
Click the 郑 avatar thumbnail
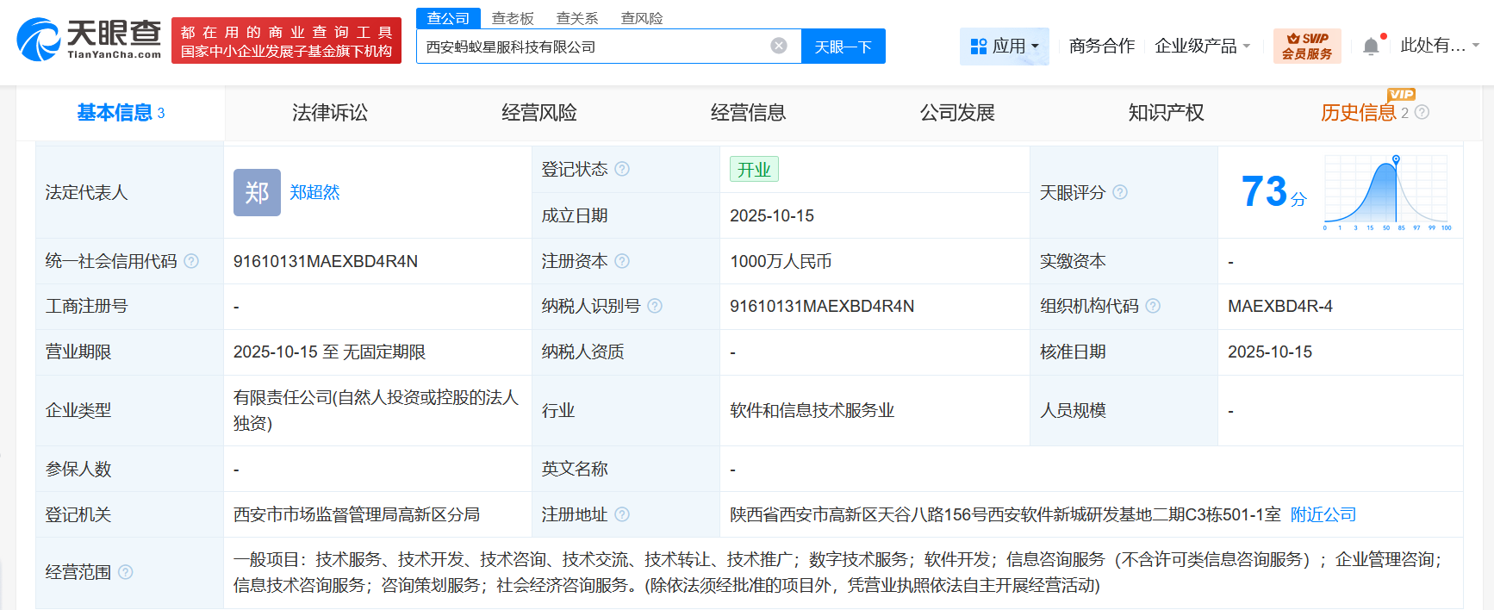tap(257, 192)
